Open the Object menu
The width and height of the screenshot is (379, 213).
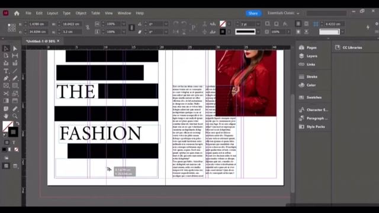81,13
